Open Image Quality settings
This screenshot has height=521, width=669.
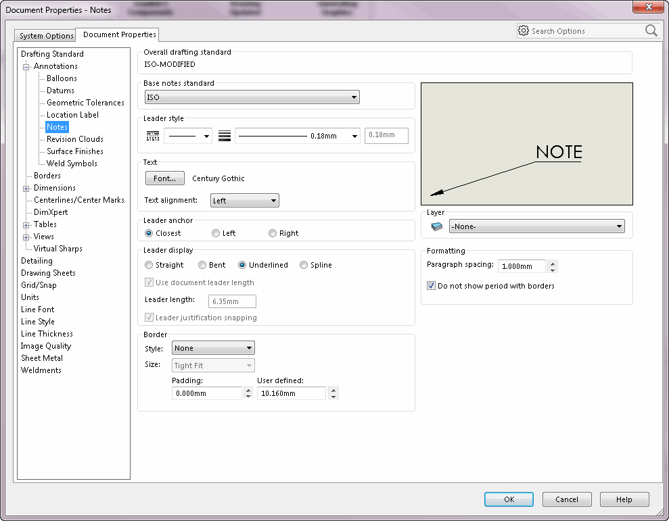tap(46, 346)
